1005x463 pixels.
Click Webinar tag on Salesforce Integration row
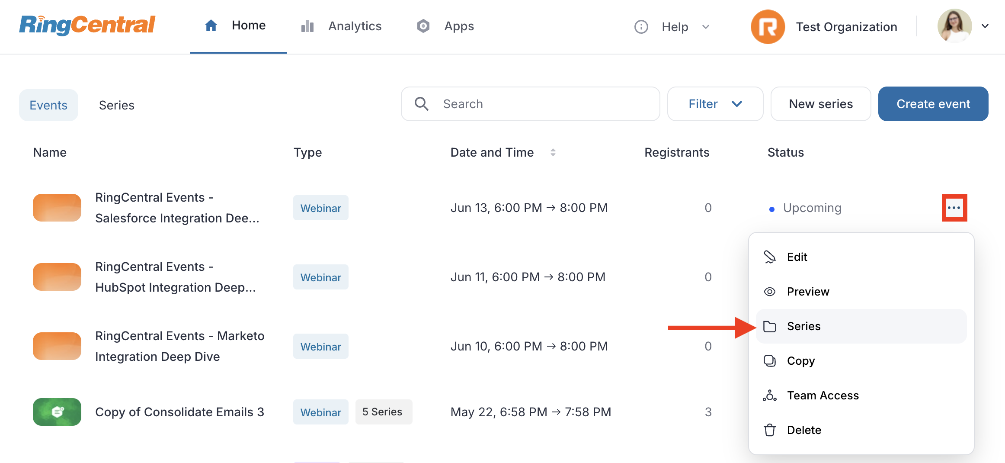point(321,208)
